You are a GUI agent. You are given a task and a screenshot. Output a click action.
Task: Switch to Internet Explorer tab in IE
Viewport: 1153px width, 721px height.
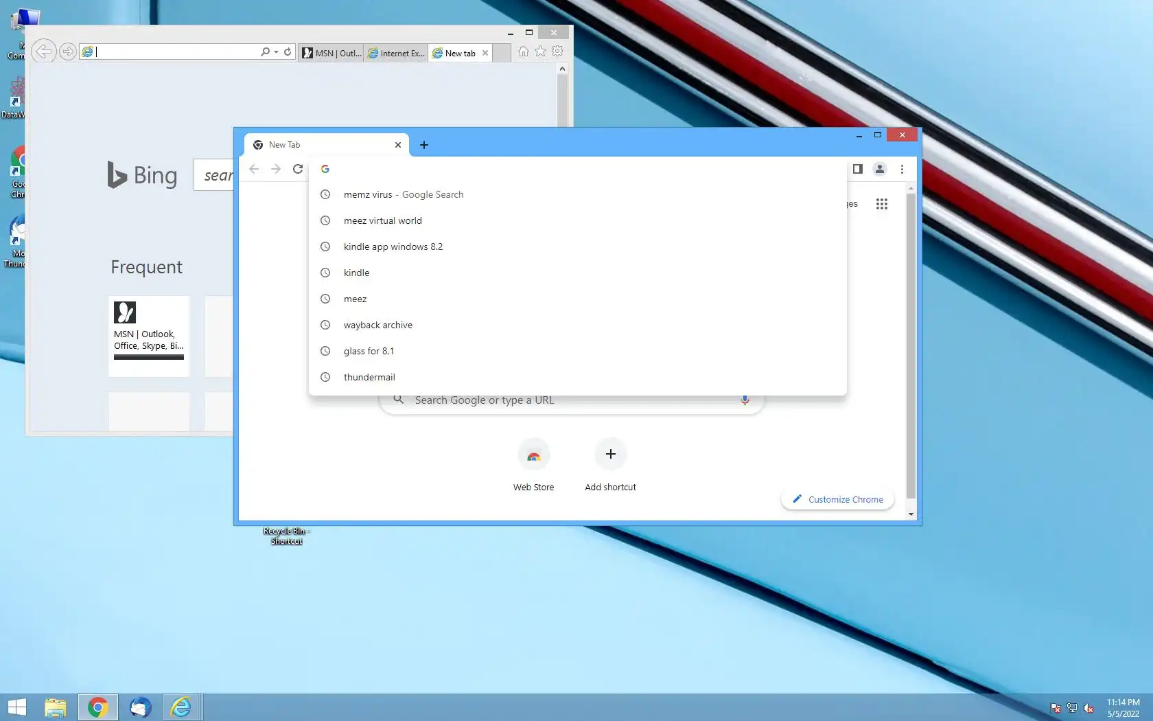pos(396,53)
